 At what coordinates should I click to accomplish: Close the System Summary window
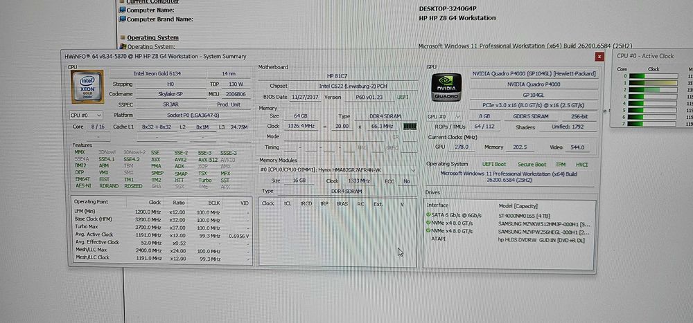pos(599,57)
